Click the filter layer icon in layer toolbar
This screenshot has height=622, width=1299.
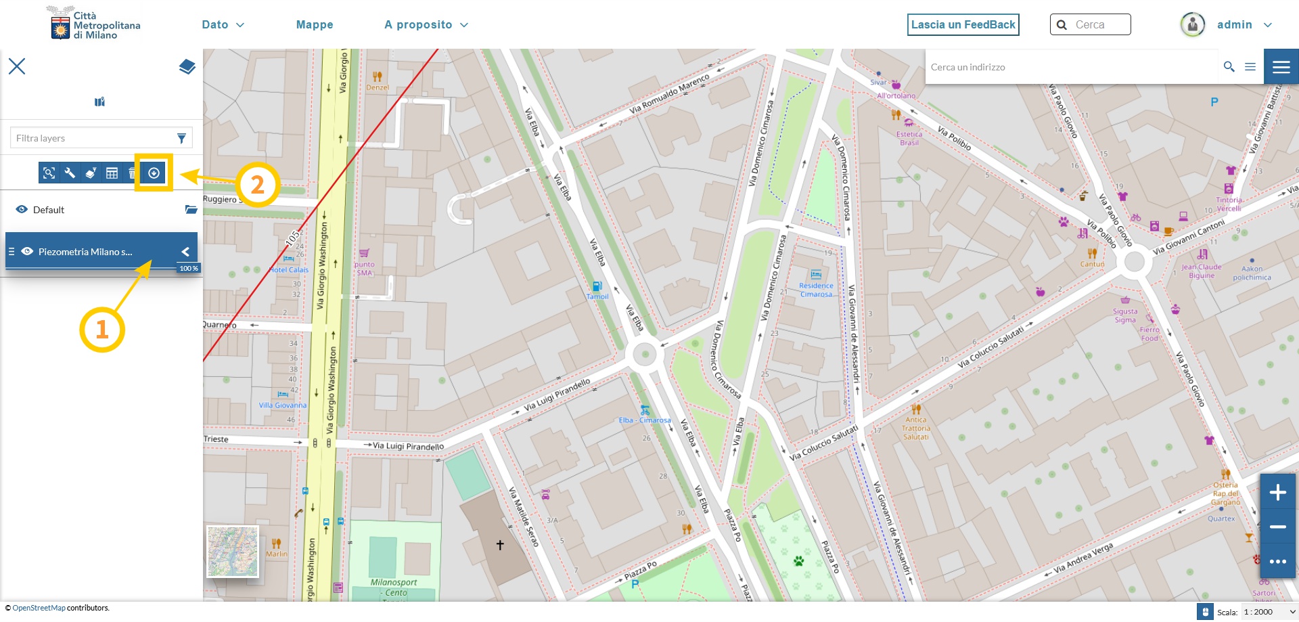point(91,173)
